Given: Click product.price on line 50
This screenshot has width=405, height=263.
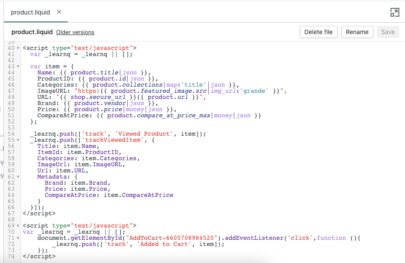Looking at the screenshot, I should pos(98,109).
